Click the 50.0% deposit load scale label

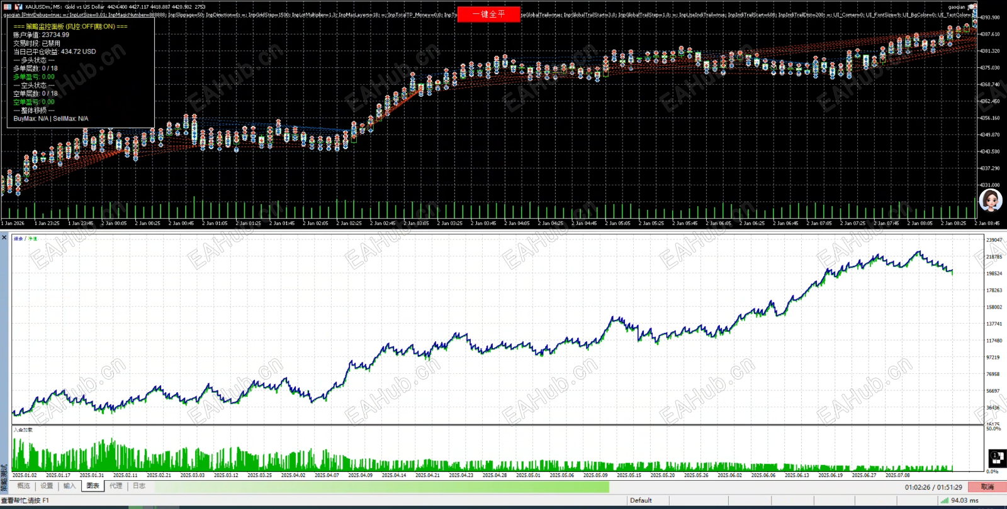(x=993, y=429)
